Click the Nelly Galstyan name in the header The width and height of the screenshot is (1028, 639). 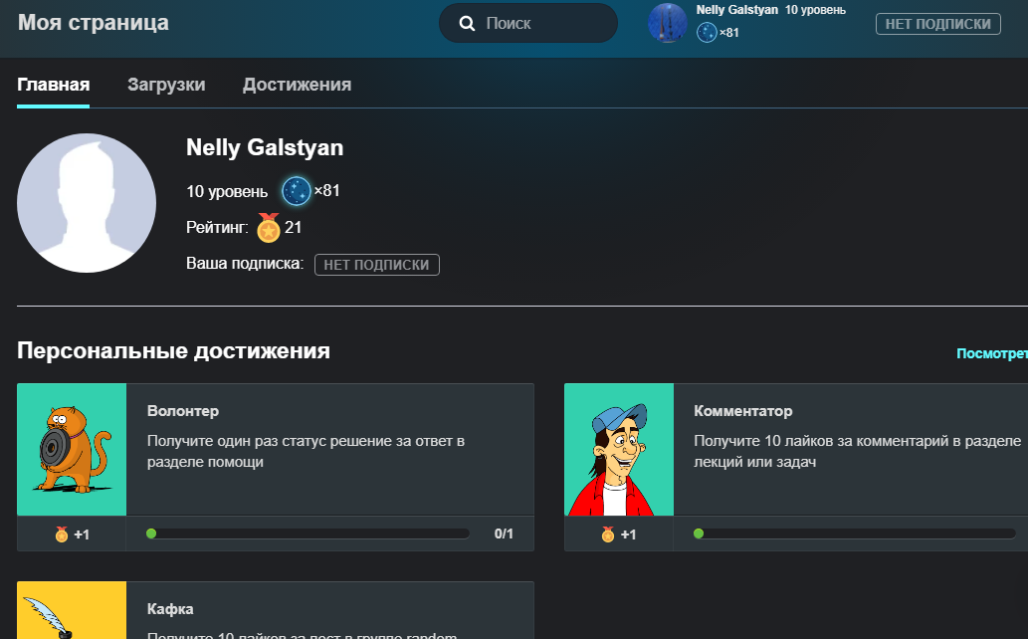click(736, 10)
